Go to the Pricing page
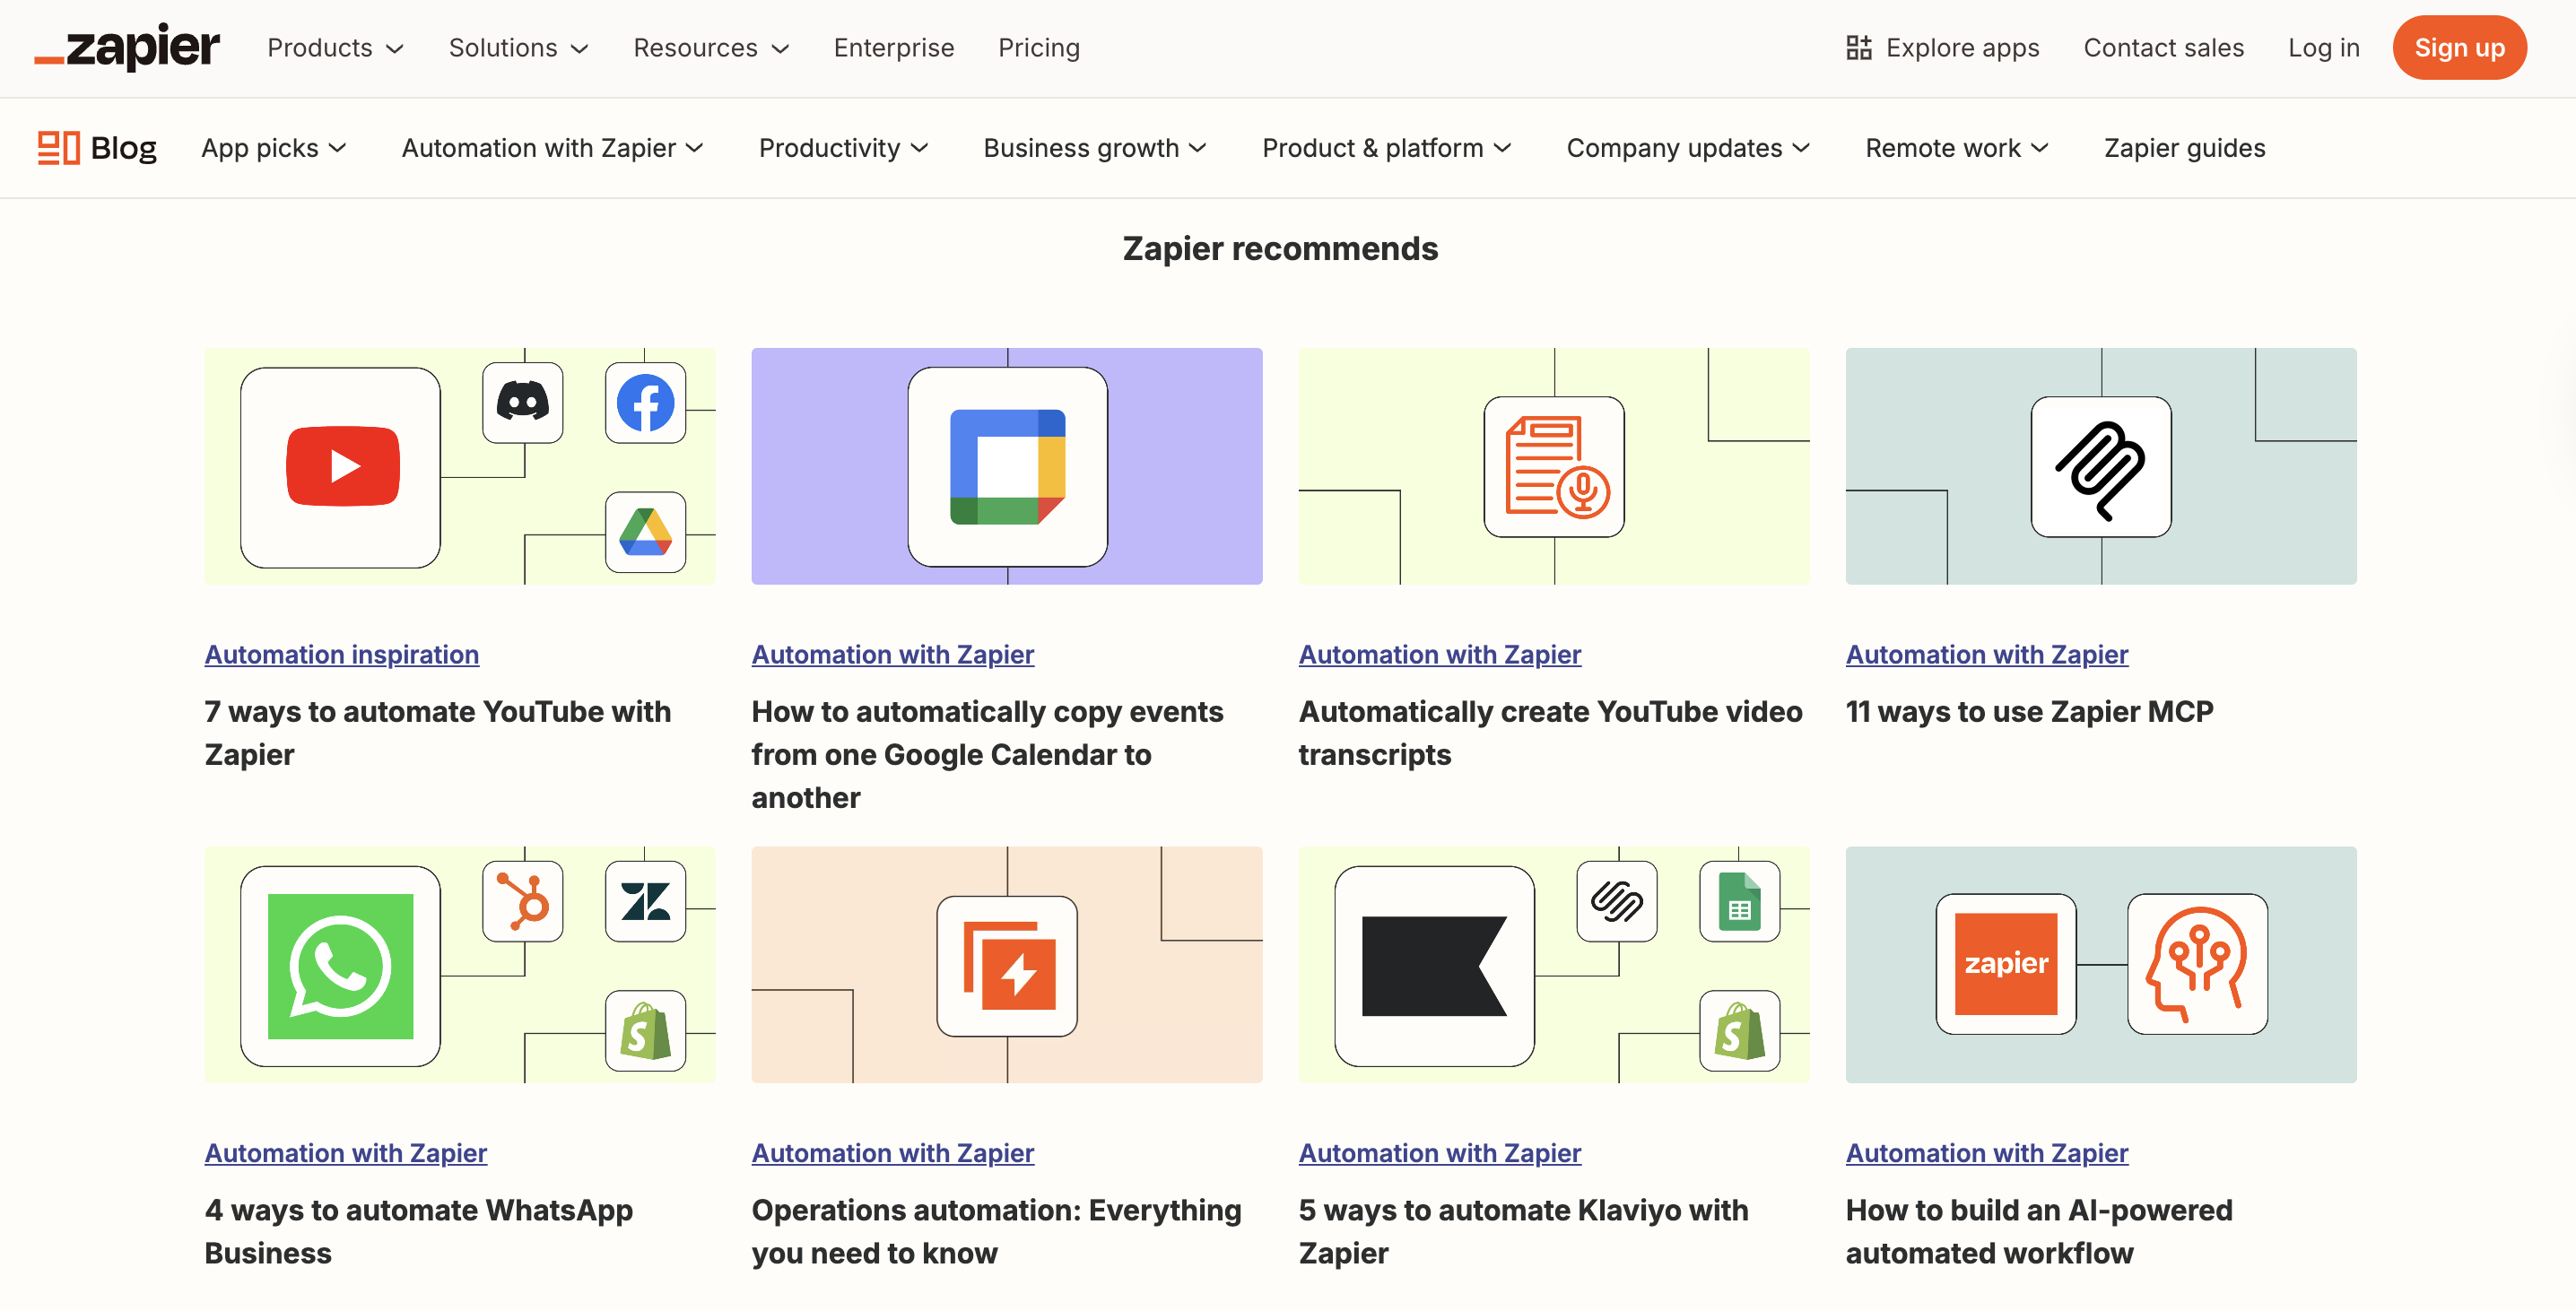 click(x=1038, y=48)
